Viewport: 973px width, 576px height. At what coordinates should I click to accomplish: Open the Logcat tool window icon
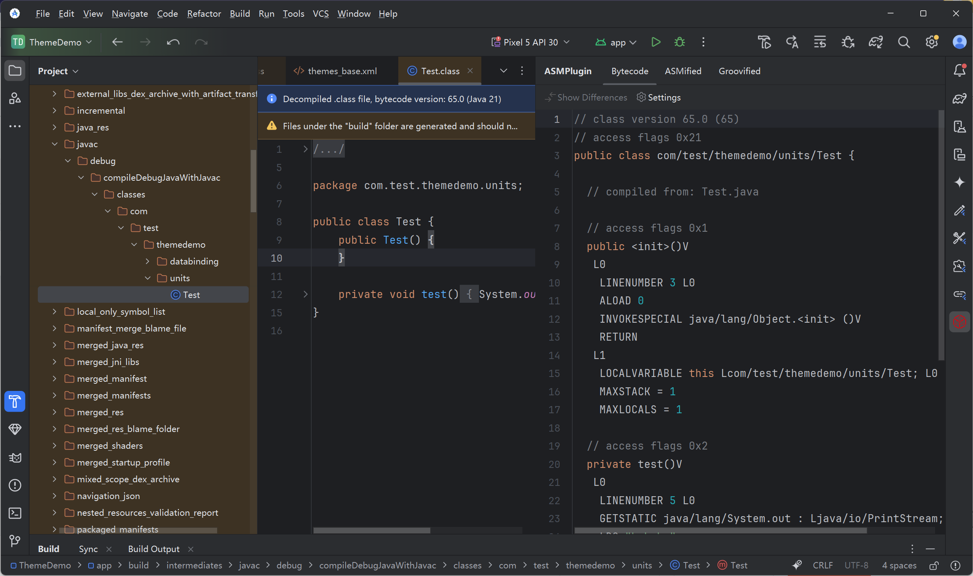(15, 457)
